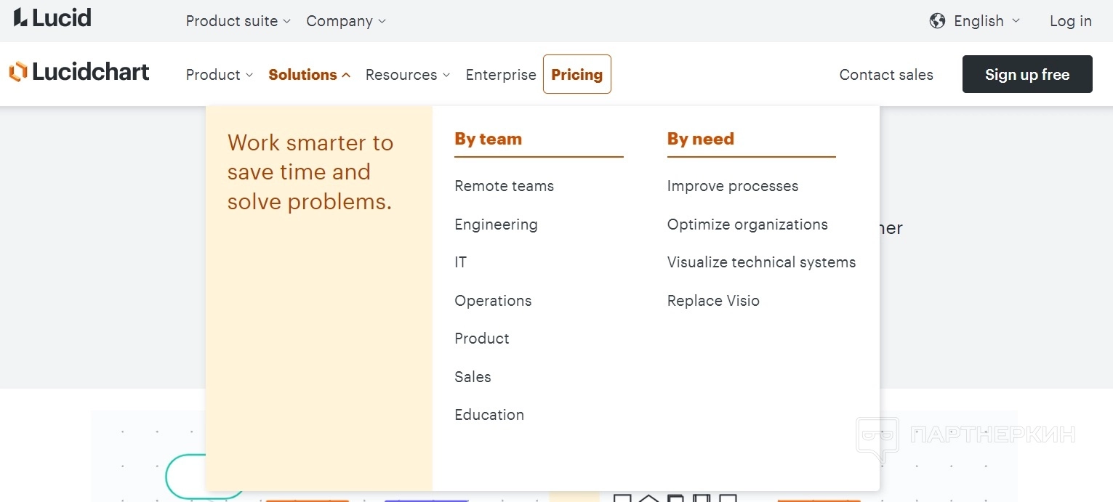
Task: Collapse the Solutions menu
Action: coord(309,75)
